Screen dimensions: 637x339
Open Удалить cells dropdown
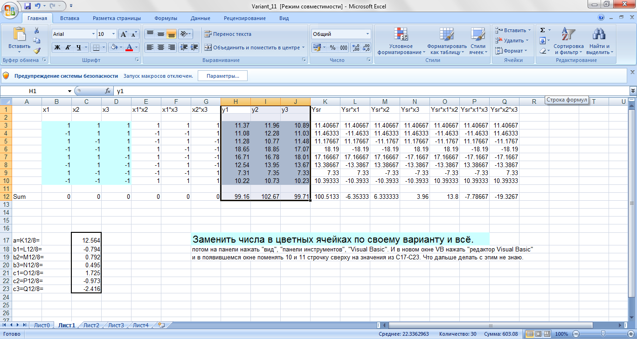pos(512,41)
